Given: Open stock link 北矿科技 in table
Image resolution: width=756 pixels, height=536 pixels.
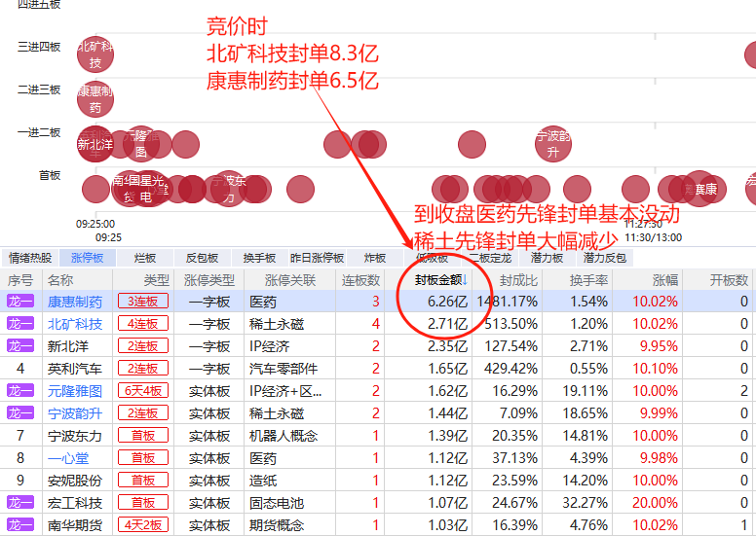Looking at the screenshot, I should 75,324.
